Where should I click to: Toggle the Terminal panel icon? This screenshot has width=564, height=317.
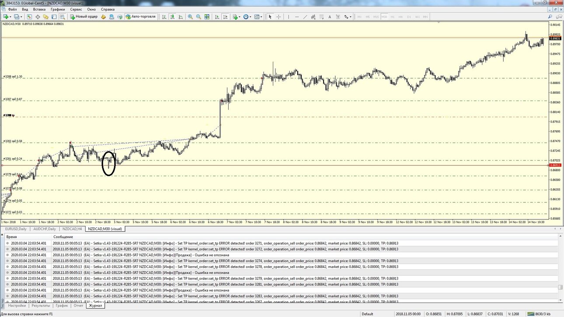(x=54, y=17)
